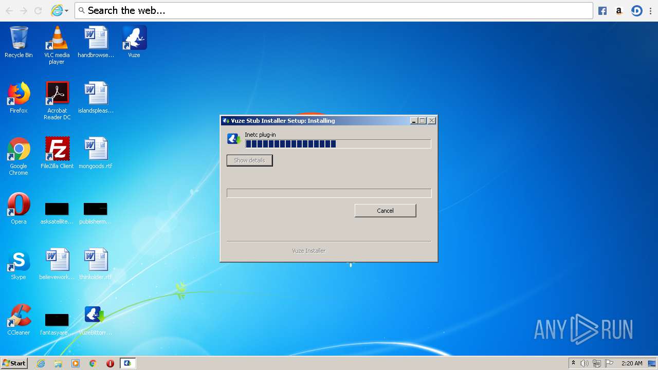Open the VuzeBittorrent installer icon
Image resolution: width=658 pixels, height=370 pixels.
point(96,320)
